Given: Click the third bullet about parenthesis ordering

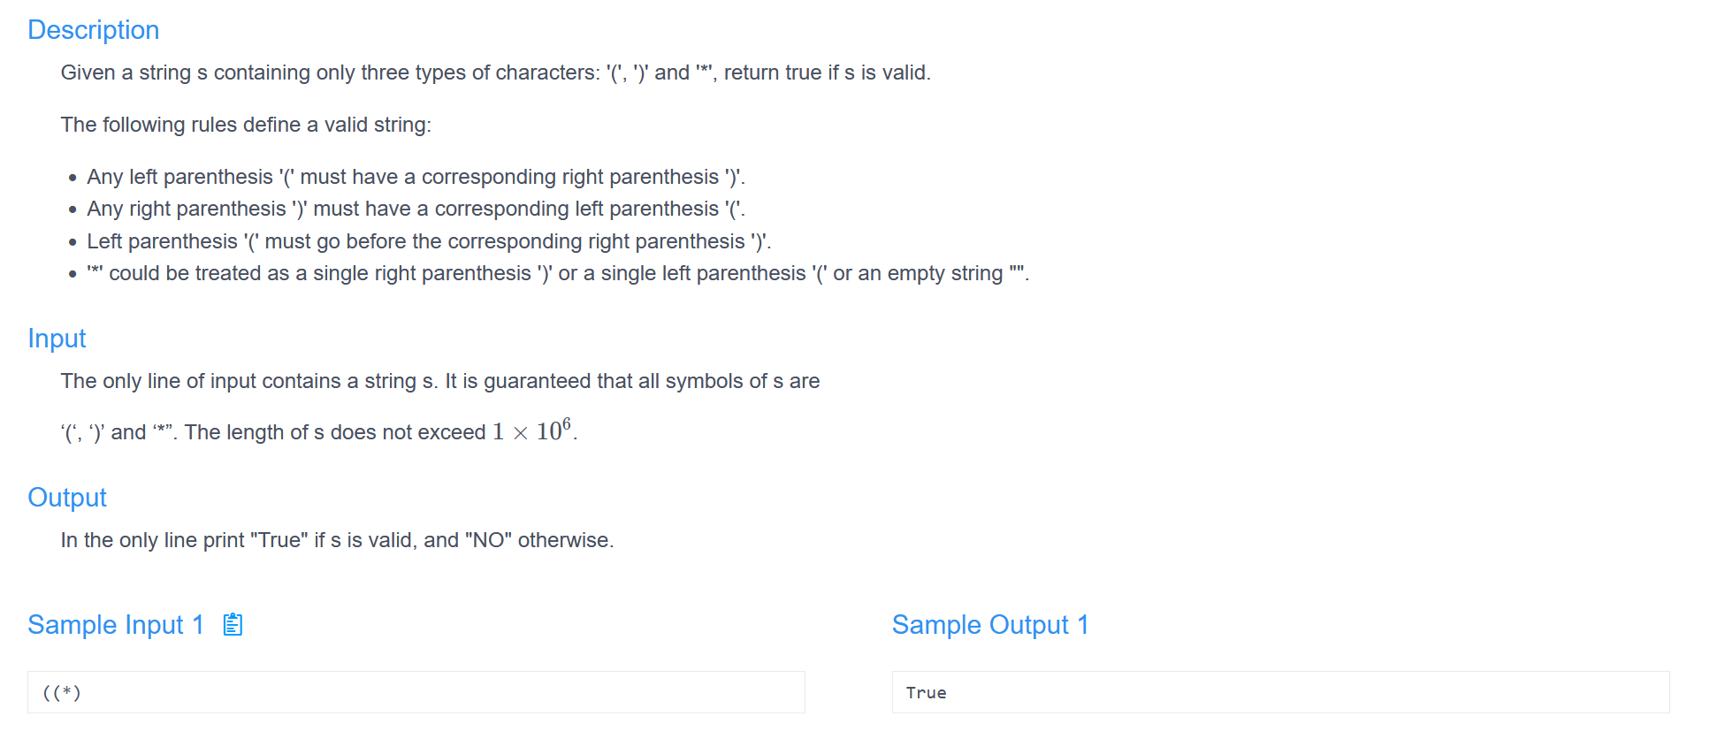Looking at the screenshot, I should [428, 240].
